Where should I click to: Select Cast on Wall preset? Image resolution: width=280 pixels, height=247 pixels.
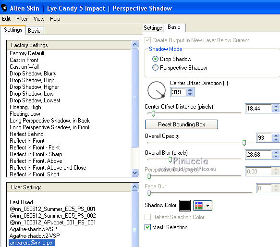[x=24, y=67]
